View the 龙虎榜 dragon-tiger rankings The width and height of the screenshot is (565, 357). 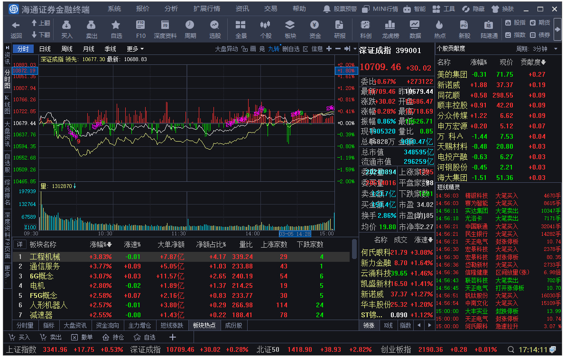pyautogui.click(x=390, y=28)
